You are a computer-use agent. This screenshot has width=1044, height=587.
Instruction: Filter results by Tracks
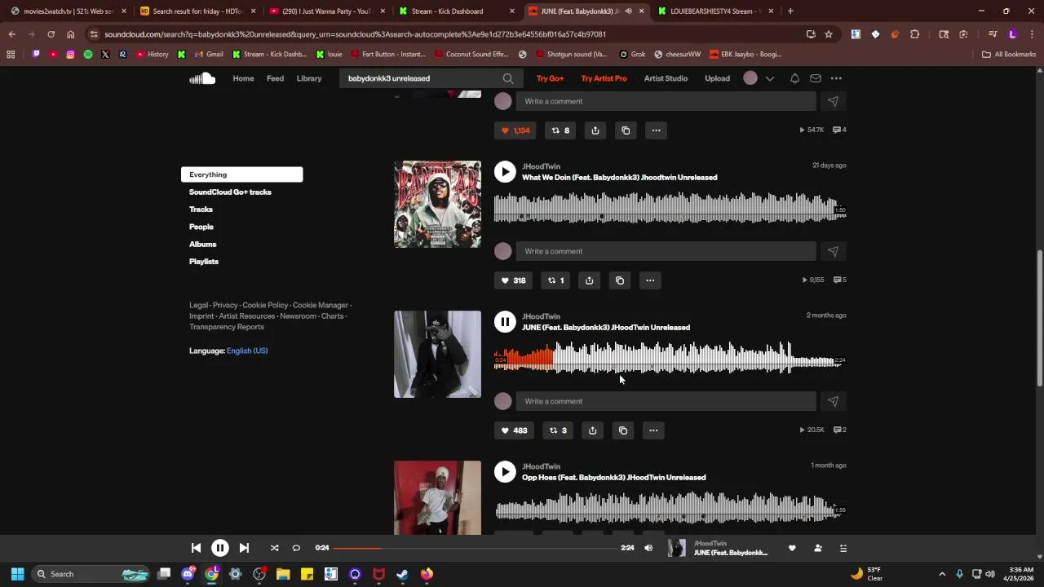pos(201,210)
